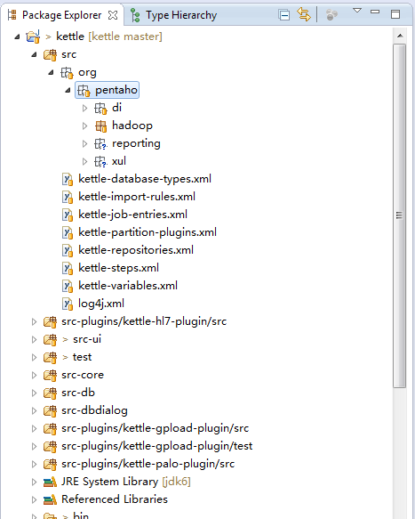The height and width of the screenshot is (519, 415).
Task: Click the pentaho package icon
Action: pos(84,91)
